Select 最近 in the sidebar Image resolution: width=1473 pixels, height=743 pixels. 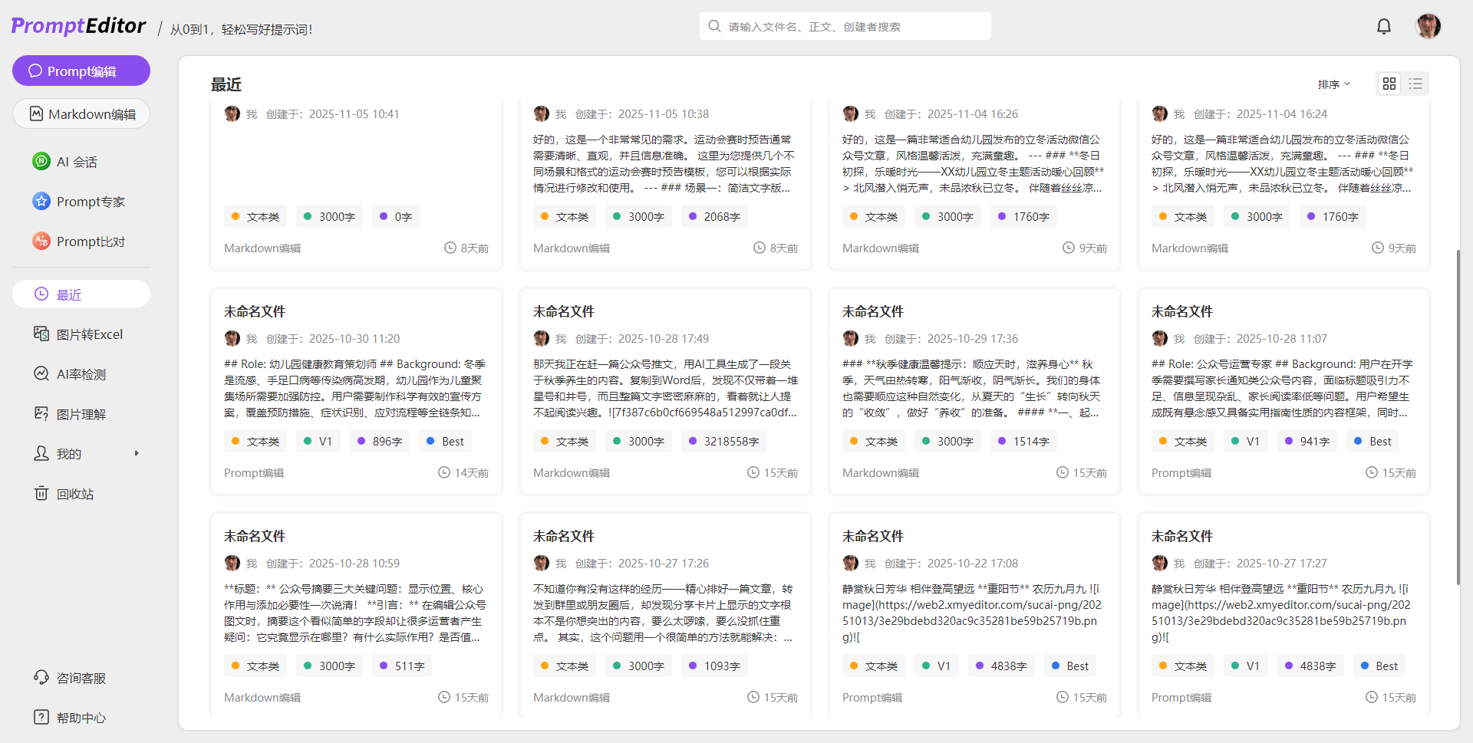(81, 294)
